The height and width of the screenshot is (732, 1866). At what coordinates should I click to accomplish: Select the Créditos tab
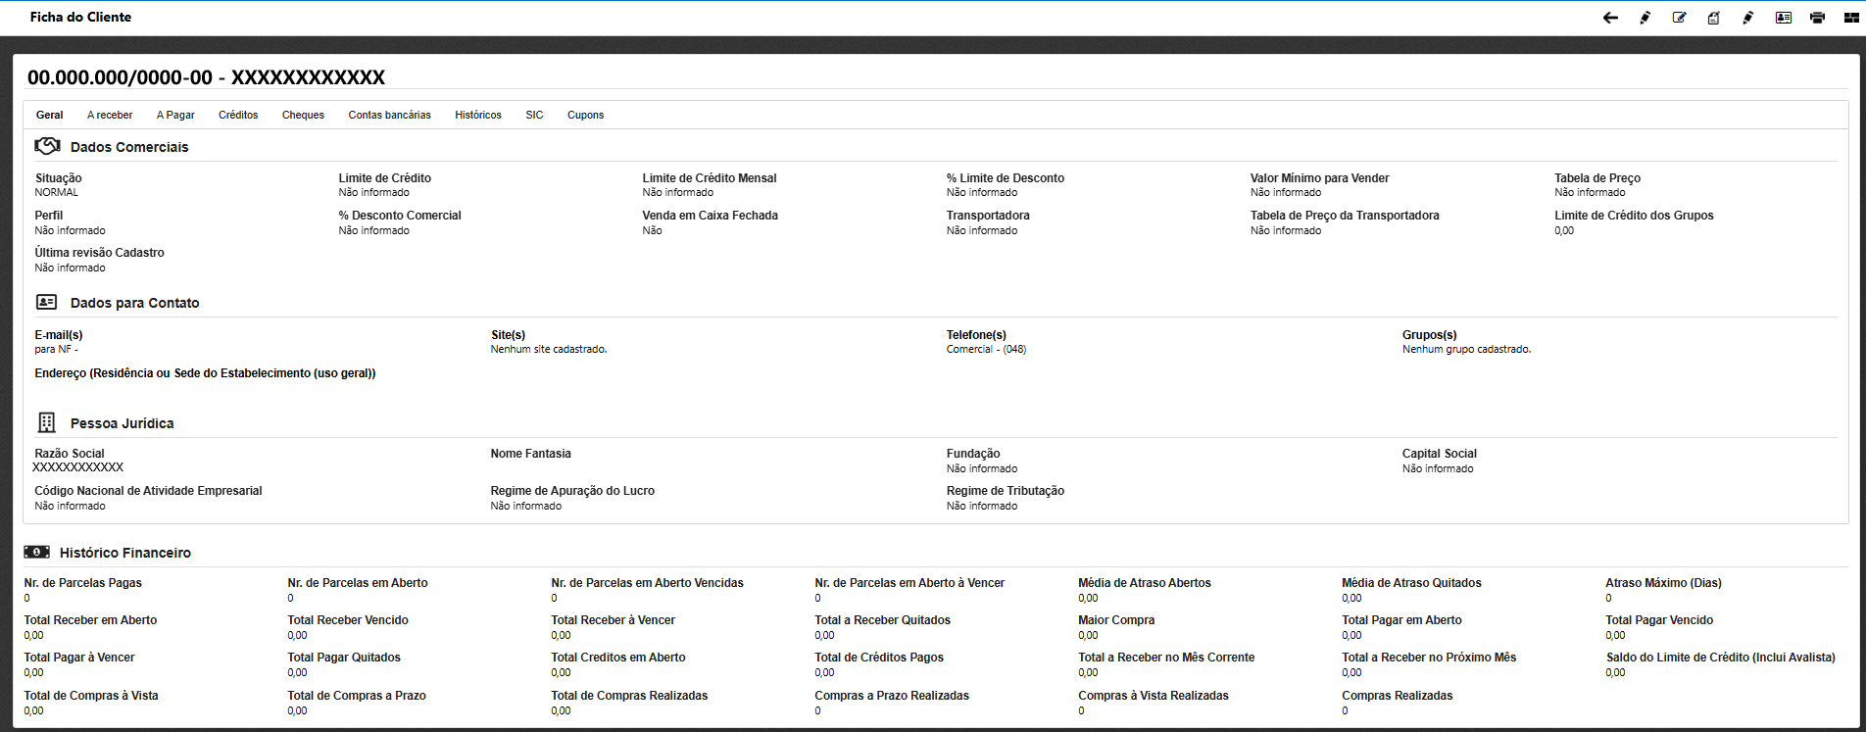pyautogui.click(x=238, y=115)
